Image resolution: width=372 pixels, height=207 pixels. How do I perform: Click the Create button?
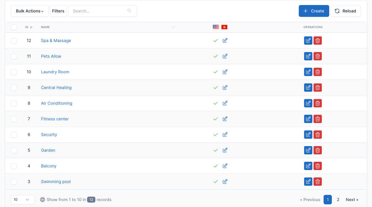[x=314, y=11]
